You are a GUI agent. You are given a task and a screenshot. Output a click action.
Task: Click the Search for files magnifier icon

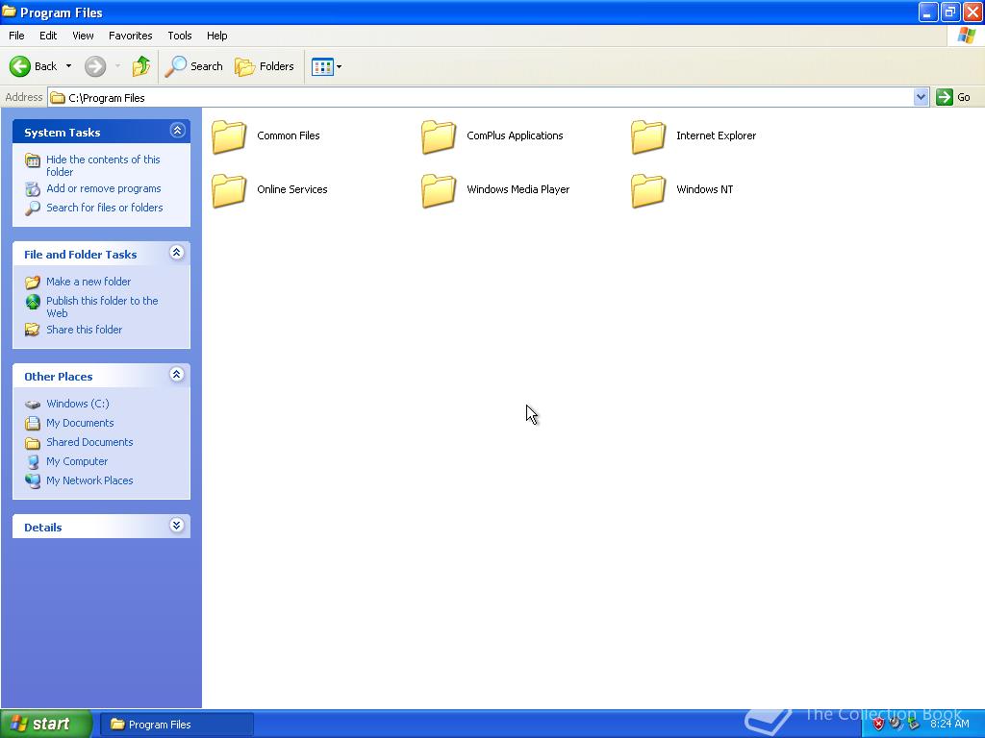[x=33, y=209]
